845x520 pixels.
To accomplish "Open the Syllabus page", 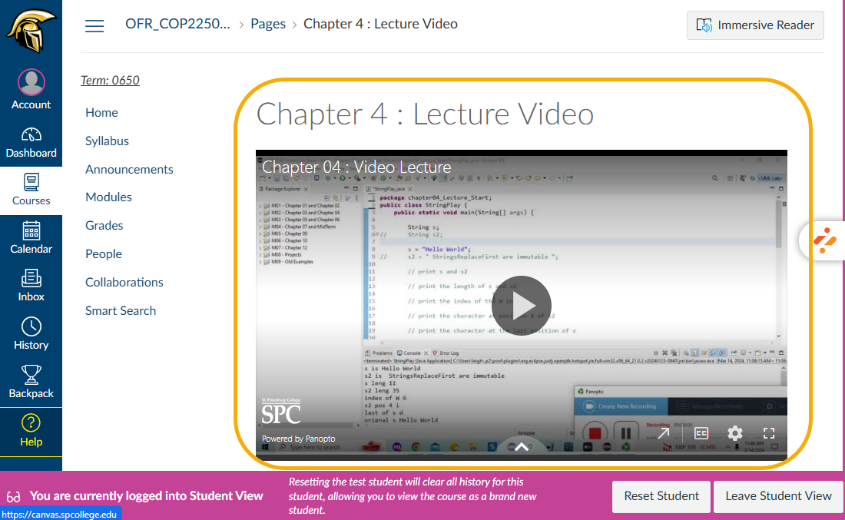I will (107, 141).
